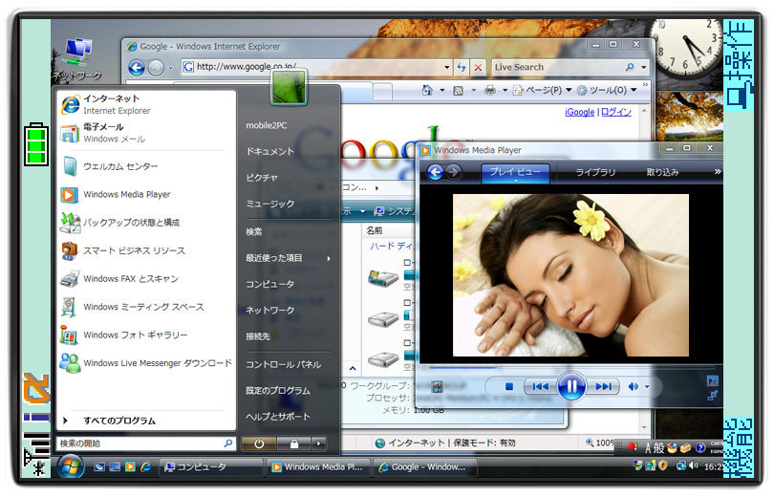The height and width of the screenshot is (497, 774).
Task: Open mobile2PC user folder
Action: 267,125
